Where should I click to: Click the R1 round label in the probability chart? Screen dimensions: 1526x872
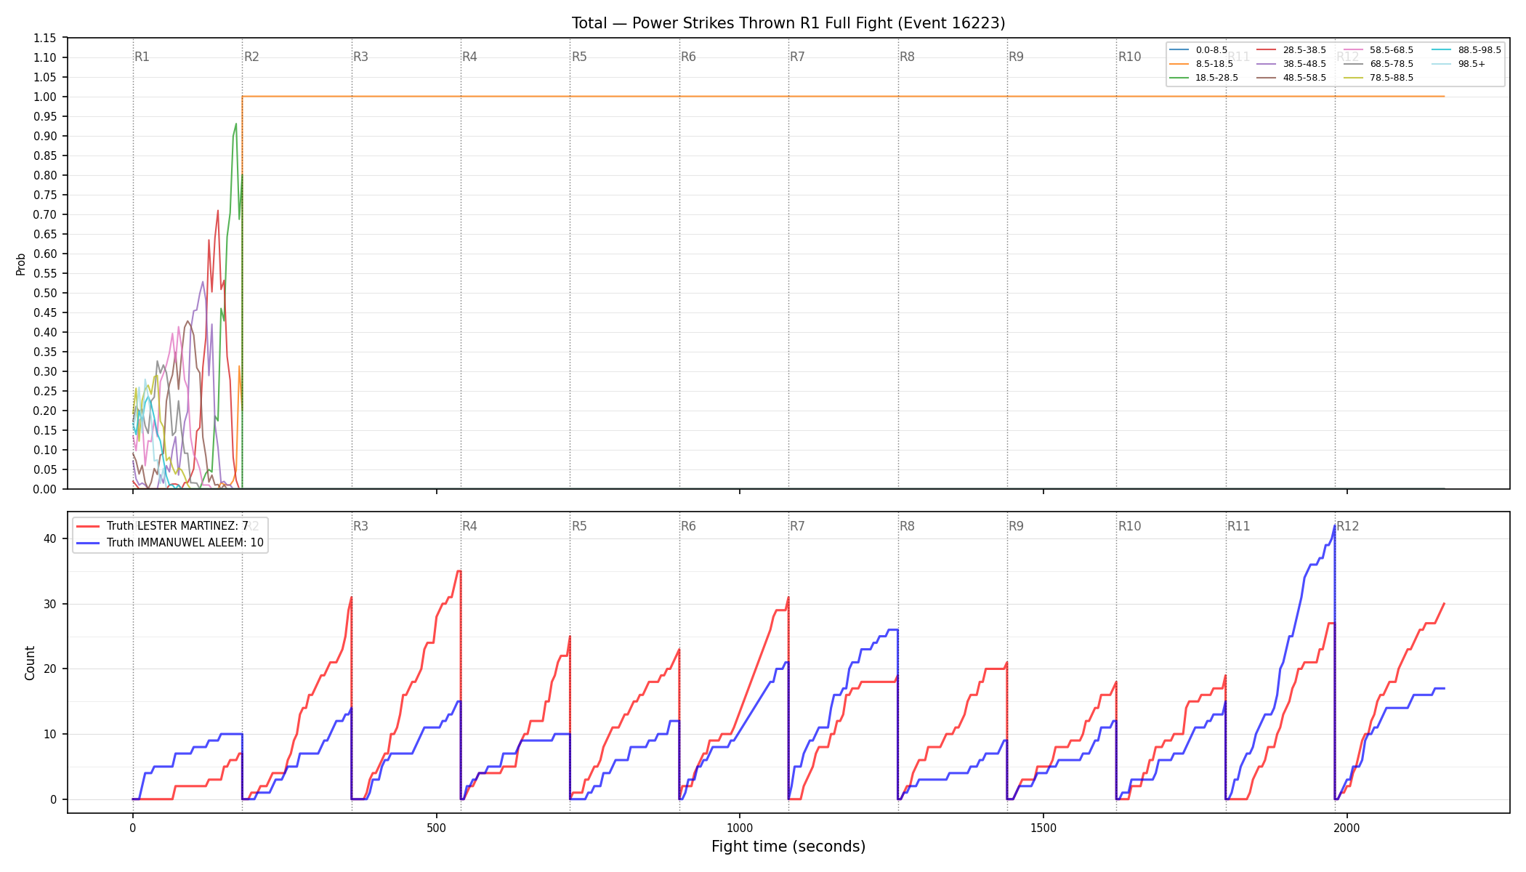click(x=142, y=57)
